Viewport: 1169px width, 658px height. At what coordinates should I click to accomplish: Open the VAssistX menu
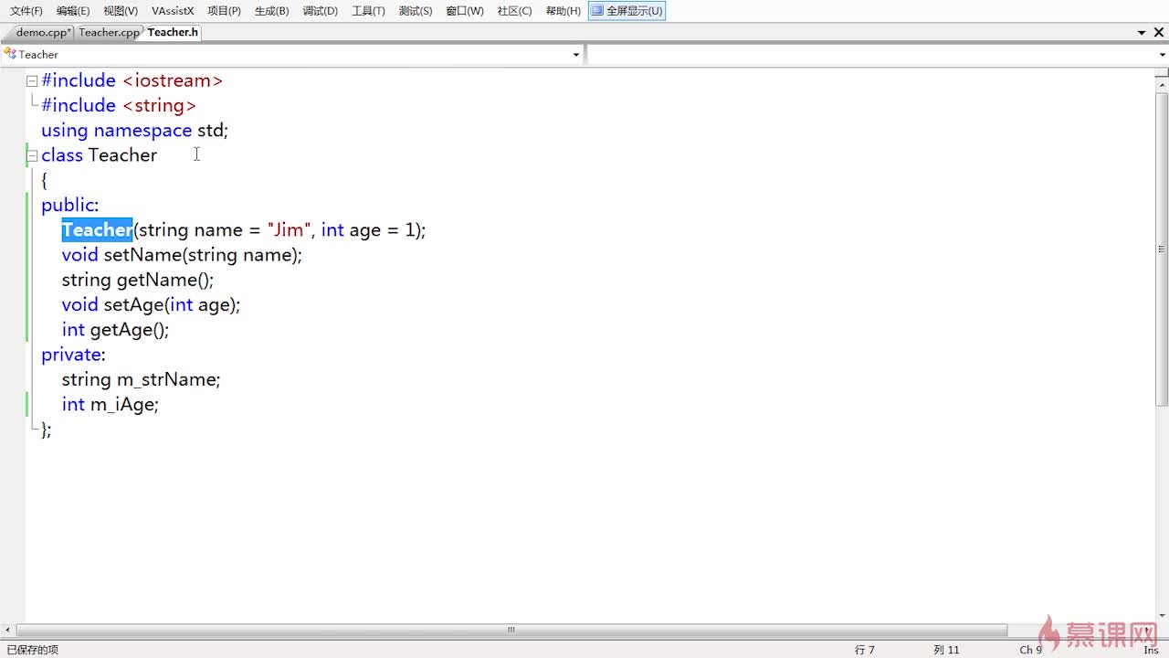[173, 11]
